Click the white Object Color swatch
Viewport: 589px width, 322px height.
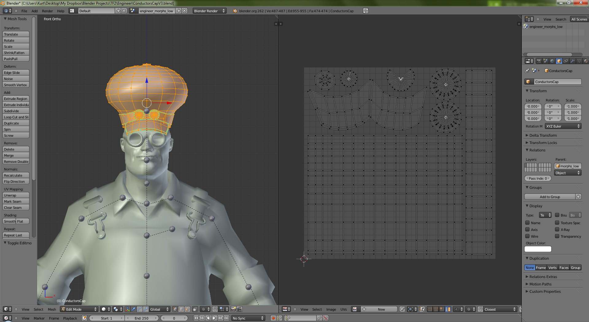tap(537, 249)
